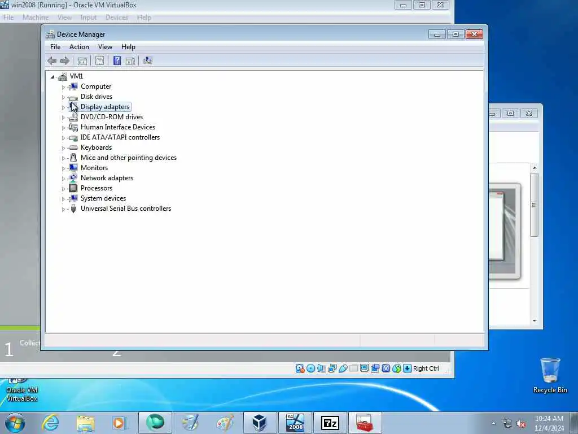Expand the DVD/CD-ROM drives node
578x434 pixels.
pyautogui.click(x=63, y=118)
